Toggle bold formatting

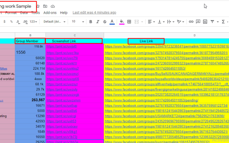[x=91, y=22]
